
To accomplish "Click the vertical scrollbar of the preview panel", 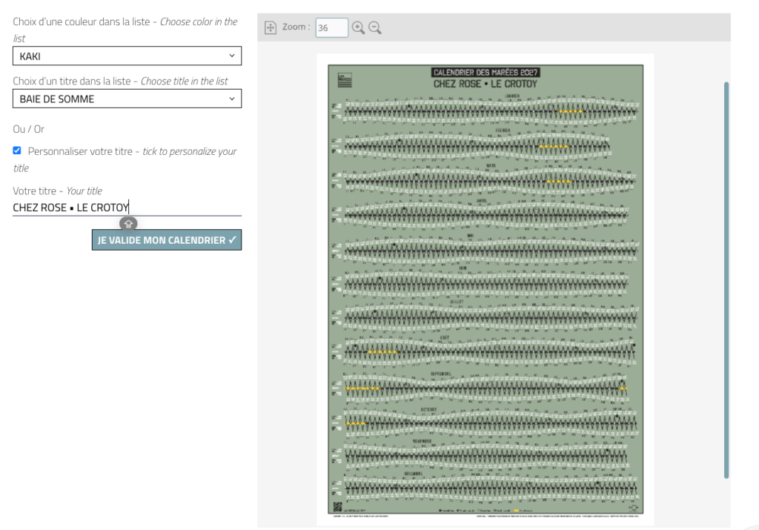I will tap(726, 280).
